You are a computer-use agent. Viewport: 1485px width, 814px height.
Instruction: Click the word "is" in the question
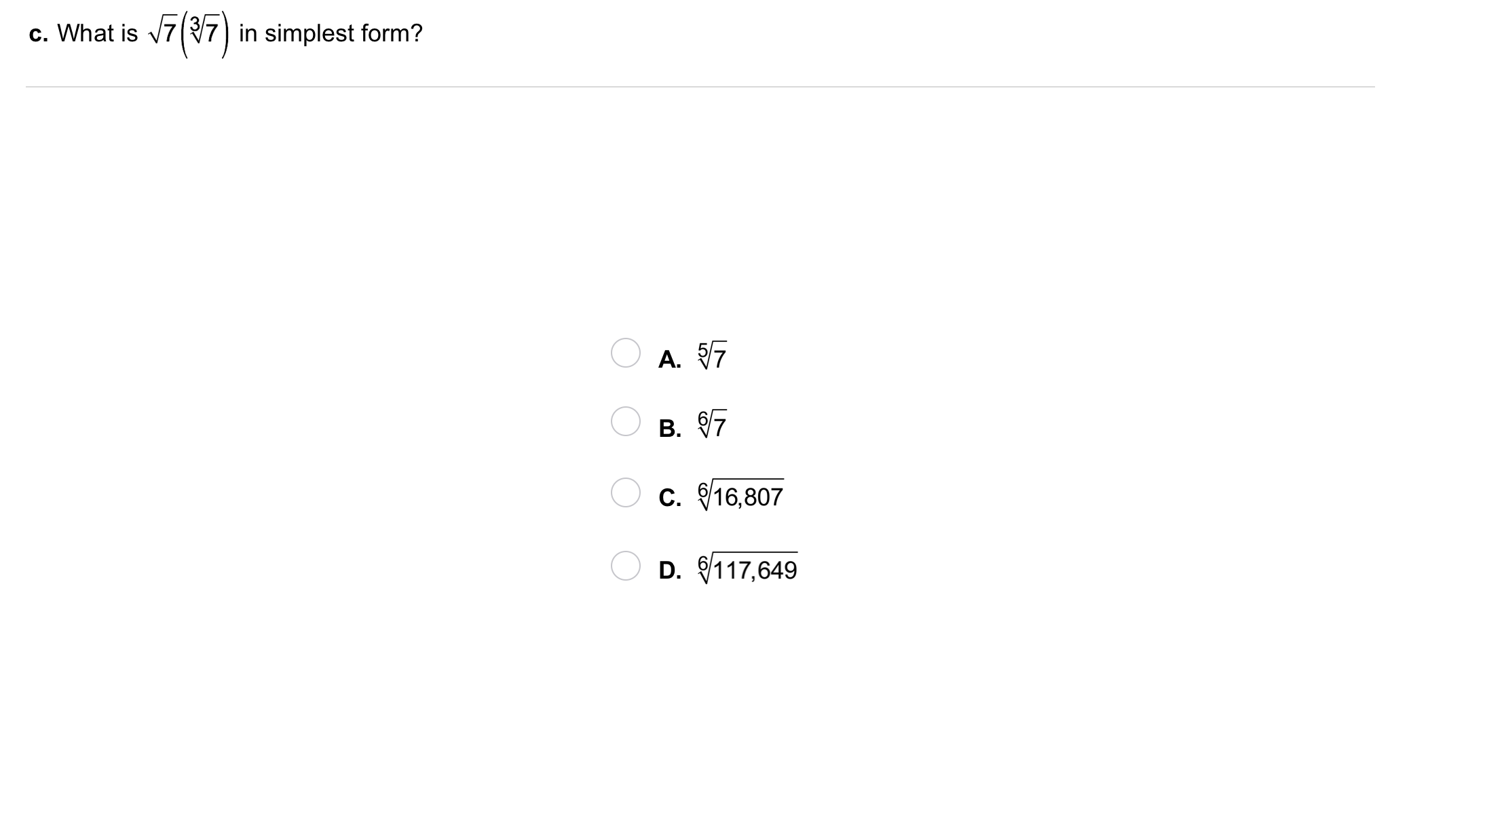[x=128, y=33]
